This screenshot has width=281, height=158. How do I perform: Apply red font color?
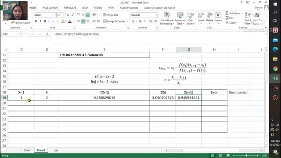[x=70, y=22]
